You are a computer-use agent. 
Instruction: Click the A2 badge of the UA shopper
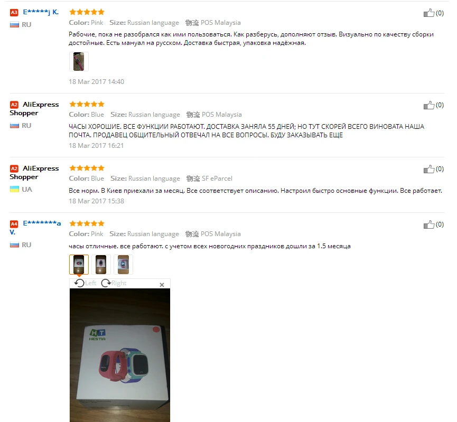[x=14, y=168]
